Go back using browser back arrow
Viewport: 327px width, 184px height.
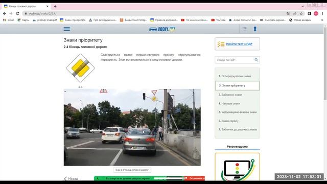5,14
